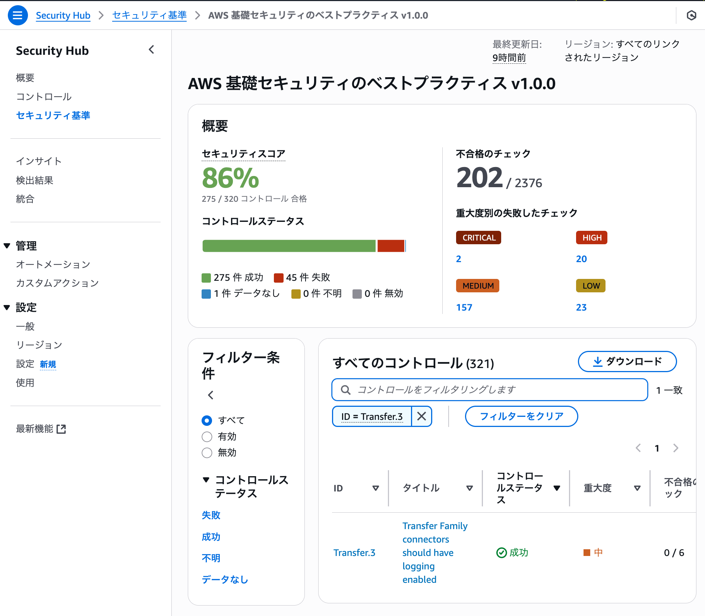The image size is (705, 616).
Task: Click the red 45 件 失敗 legend swatch
Action: pyautogui.click(x=278, y=278)
